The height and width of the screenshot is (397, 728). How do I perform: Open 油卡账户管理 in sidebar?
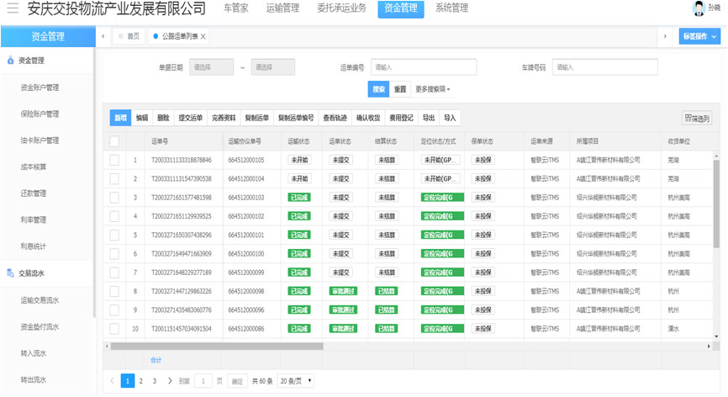[40, 140]
